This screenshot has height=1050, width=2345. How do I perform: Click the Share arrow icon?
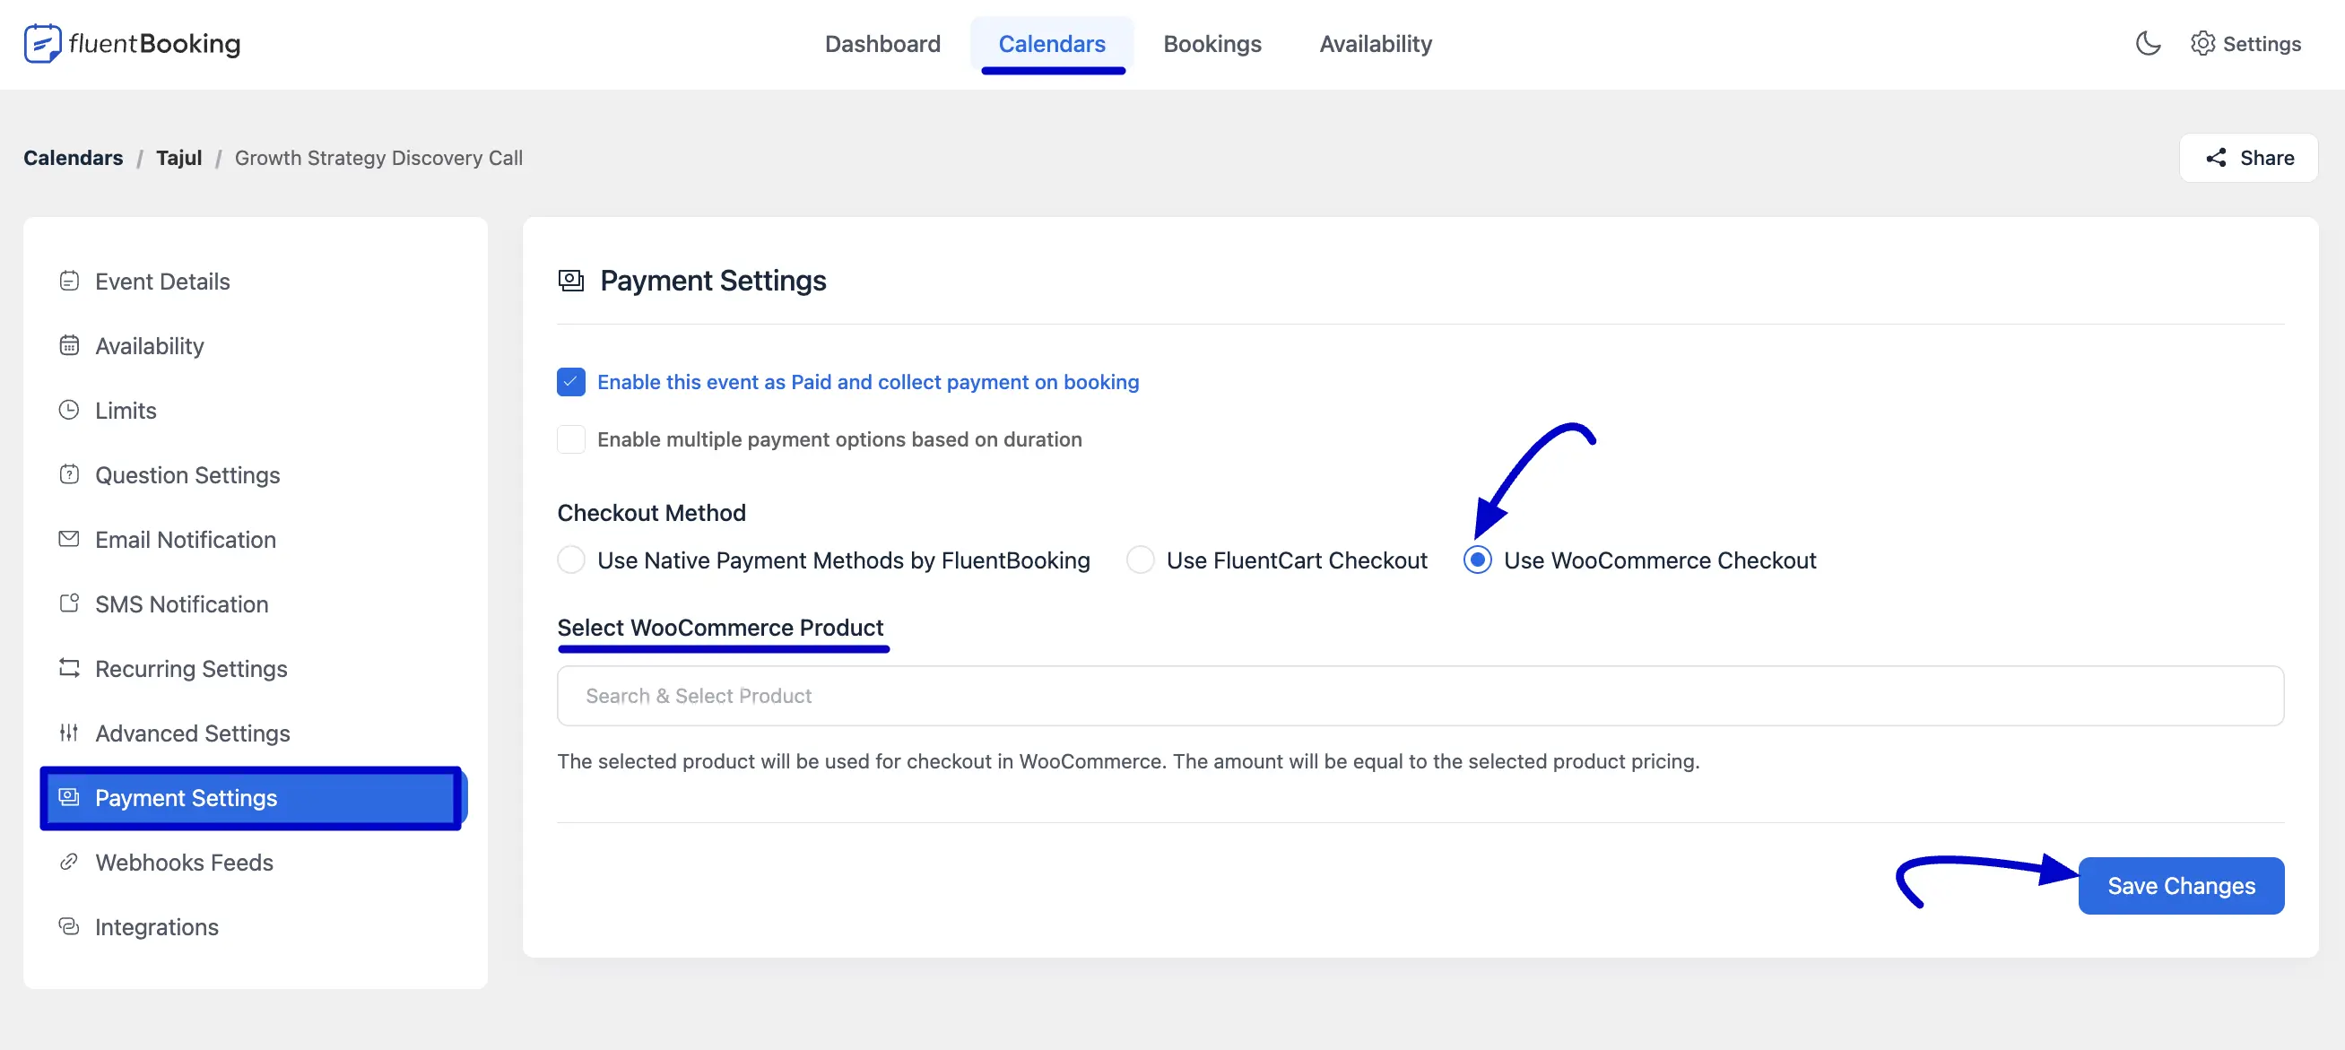tap(2216, 158)
